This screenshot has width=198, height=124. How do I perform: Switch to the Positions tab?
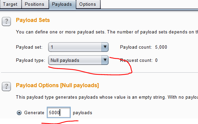pos(35,4)
